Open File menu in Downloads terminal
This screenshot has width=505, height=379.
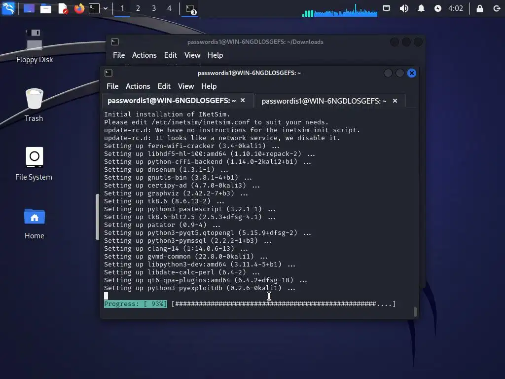click(119, 55)
